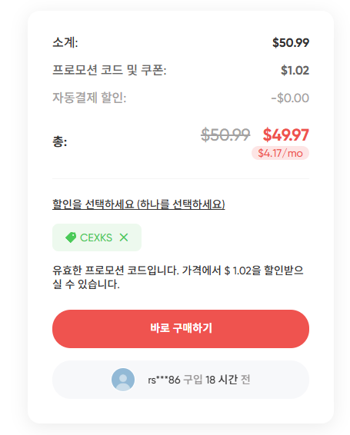Click the 총 total label
This screenshot has height=435, width=350.
pyautogui.click(x=60, y=141)
